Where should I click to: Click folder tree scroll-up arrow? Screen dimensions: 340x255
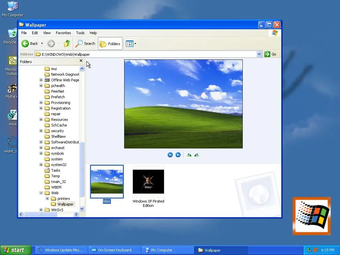coord(82,69)
